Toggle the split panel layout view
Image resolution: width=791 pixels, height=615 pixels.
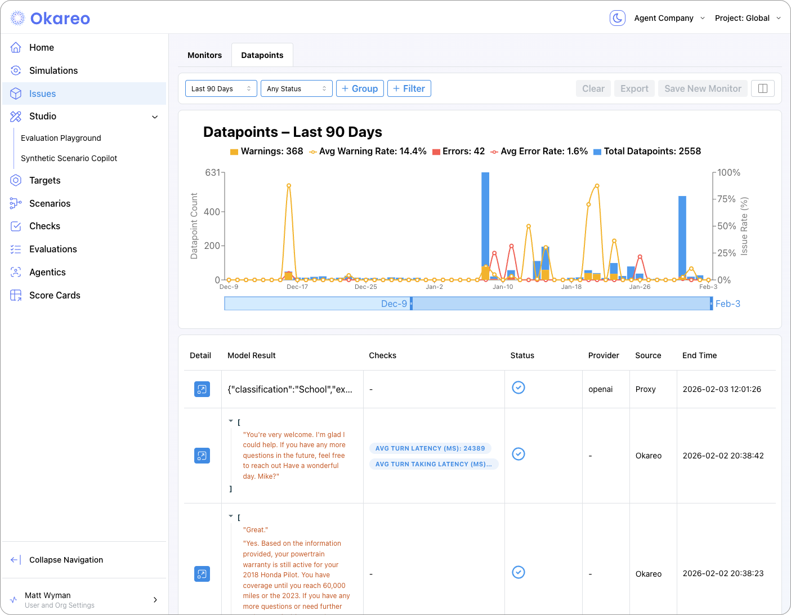point(762,88)
